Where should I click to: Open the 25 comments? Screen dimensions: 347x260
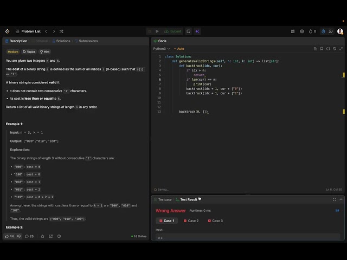coord(29,236)
